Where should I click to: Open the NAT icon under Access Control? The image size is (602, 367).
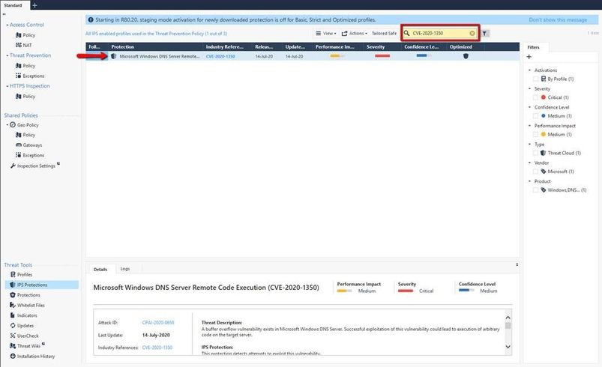pyautogui.click(x=19, y=45)
